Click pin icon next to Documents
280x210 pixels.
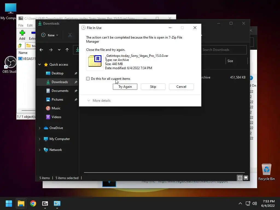tap(76, 91)
